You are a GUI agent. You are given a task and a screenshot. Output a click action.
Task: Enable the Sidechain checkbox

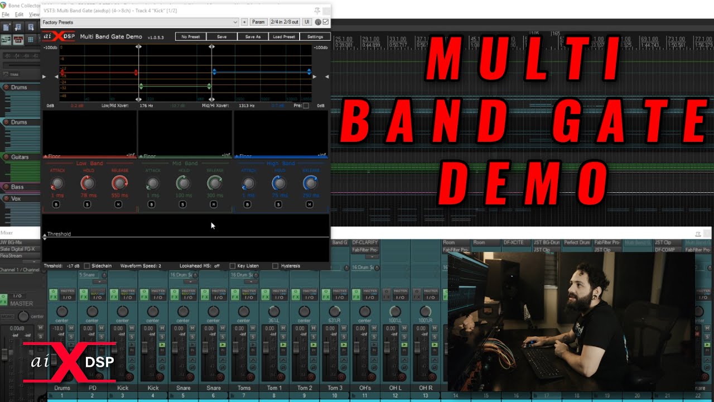[87, 266]
